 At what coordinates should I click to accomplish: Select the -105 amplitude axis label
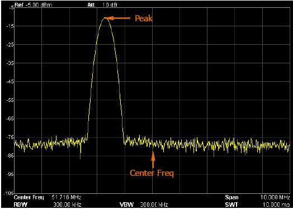point(10,193)
